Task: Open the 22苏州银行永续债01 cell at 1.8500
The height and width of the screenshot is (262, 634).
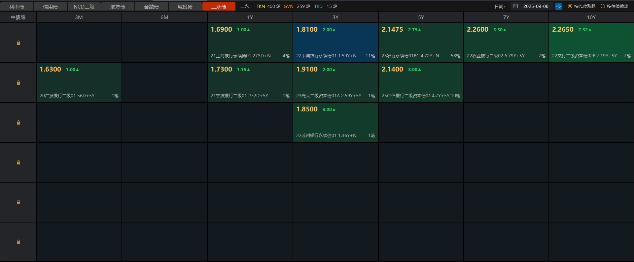Action: tap(335, 122)
